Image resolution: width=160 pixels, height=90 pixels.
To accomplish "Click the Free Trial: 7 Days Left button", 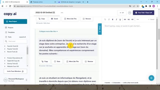I will pyautogui.click(x=143, y=13).
